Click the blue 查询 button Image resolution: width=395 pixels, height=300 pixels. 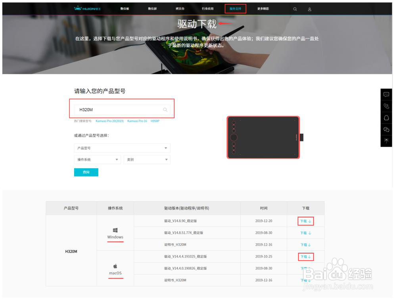(86, 172)
